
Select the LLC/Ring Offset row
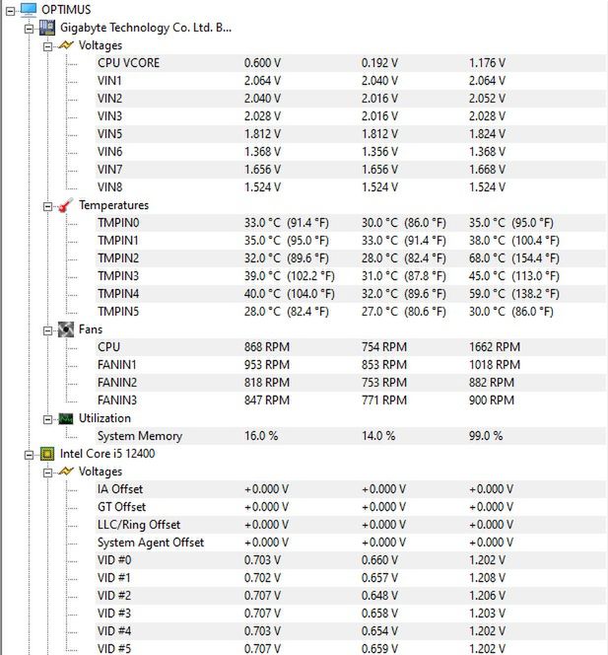351,525
